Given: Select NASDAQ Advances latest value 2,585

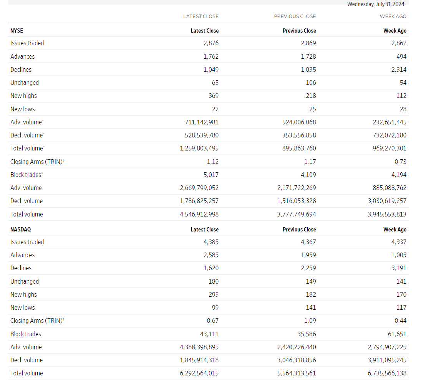Looking at the screenshot, I should coord(211,255).
